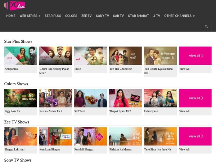Open the Yeh Hai Chahatein thumbnail
The height and width of the screenshot is (162, 216).
pyautogui.click(x=125, y=56)
